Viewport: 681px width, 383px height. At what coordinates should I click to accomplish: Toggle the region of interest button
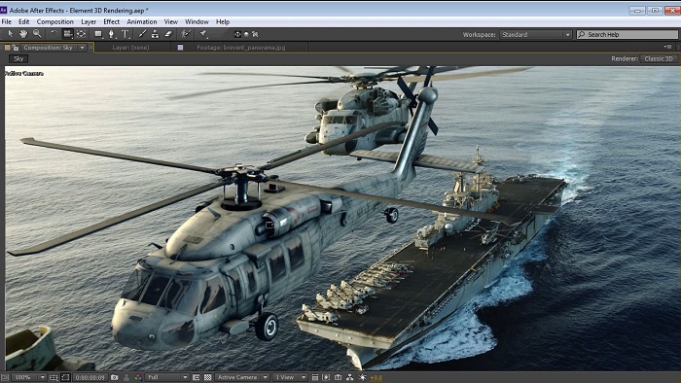[65, 377]
